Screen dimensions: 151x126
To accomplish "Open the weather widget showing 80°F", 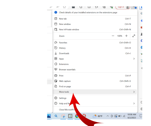I will pyautogui.click(x=97, y=116).
